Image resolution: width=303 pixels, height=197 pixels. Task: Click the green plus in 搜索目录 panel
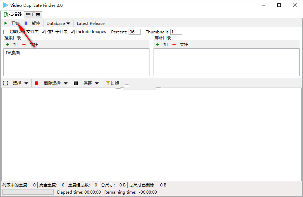point(8,45)
